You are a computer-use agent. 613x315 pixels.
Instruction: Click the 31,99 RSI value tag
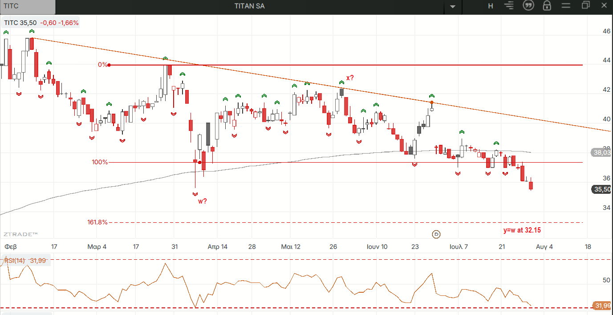pos(602,305)
